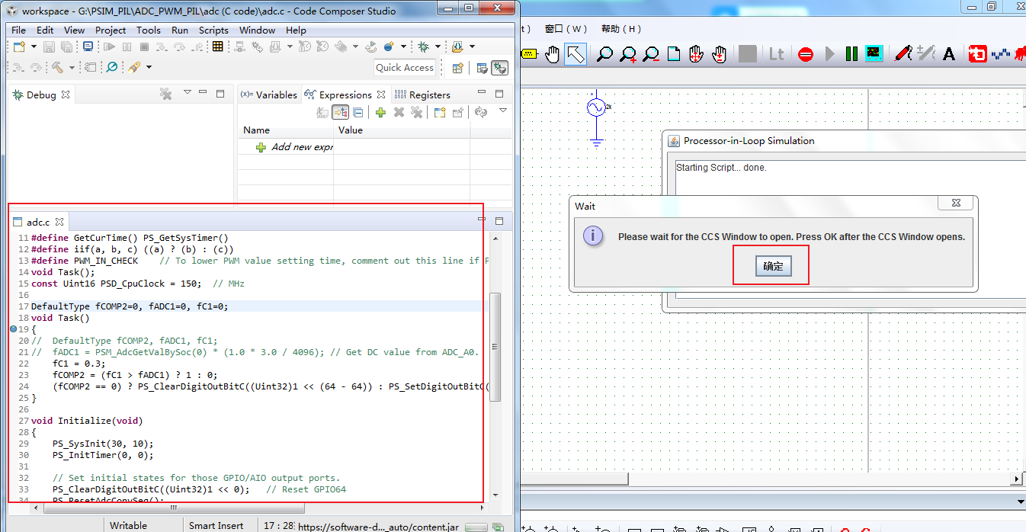Open the New dropdown arrow in CCS toolbar
This screenshot has width=1026, height=532.
pyautogui.click(x=34, y=47)
